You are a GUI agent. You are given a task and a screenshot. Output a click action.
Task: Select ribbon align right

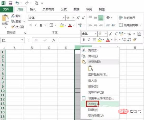[101, 25]
